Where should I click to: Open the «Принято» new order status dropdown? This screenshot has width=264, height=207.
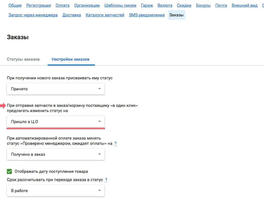(x=55, y=89)
